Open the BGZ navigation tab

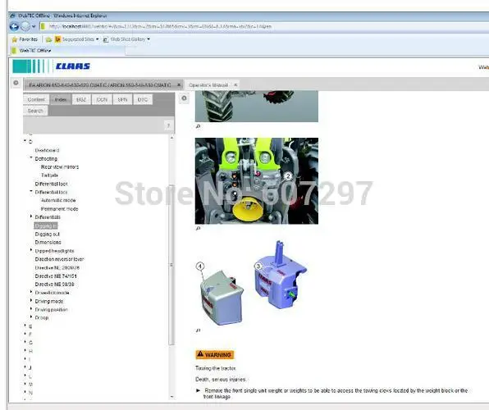81,99
